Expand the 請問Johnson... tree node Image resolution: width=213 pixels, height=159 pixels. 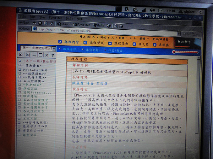tap(20, 92)
